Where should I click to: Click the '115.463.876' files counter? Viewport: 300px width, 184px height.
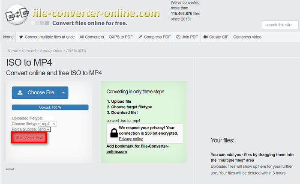pyautogui.click(x=181, y=14)
